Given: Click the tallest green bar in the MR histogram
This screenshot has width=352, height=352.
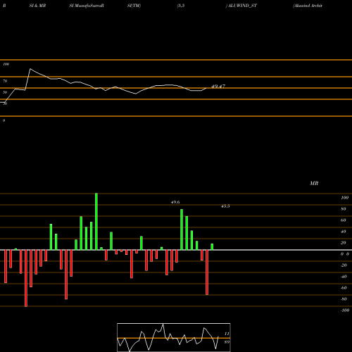Looking at the screenshot, I should 96,222.
